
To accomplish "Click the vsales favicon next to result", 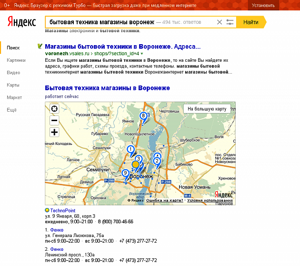I will (x=40, y=46).
